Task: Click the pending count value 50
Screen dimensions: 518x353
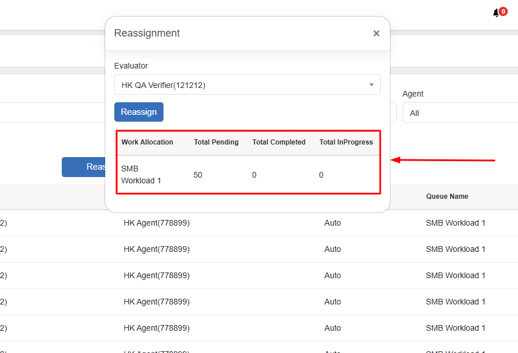Action: click(x=198, y=175)
